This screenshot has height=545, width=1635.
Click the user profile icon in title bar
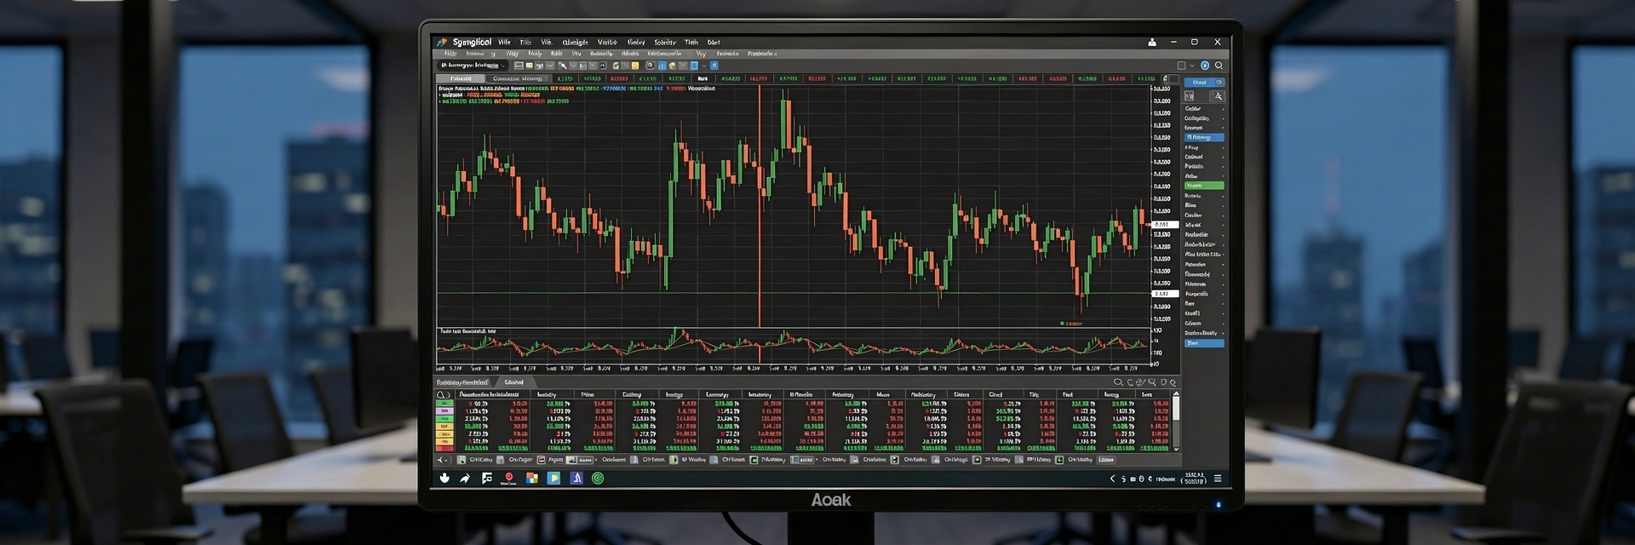tap(1152, 42)
